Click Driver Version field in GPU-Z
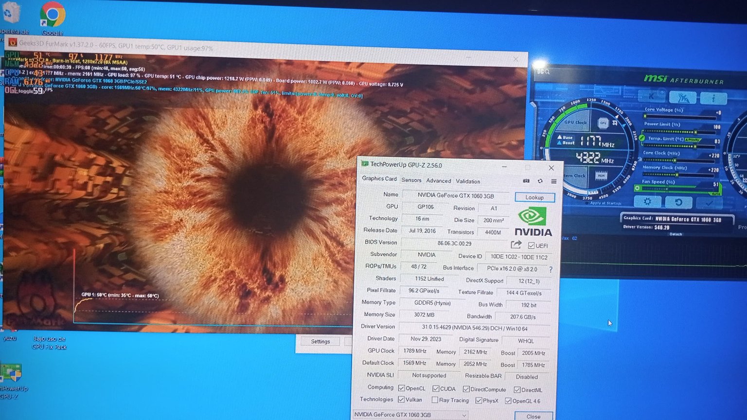This screenshot has width=747, height=420. coord(474,328)
